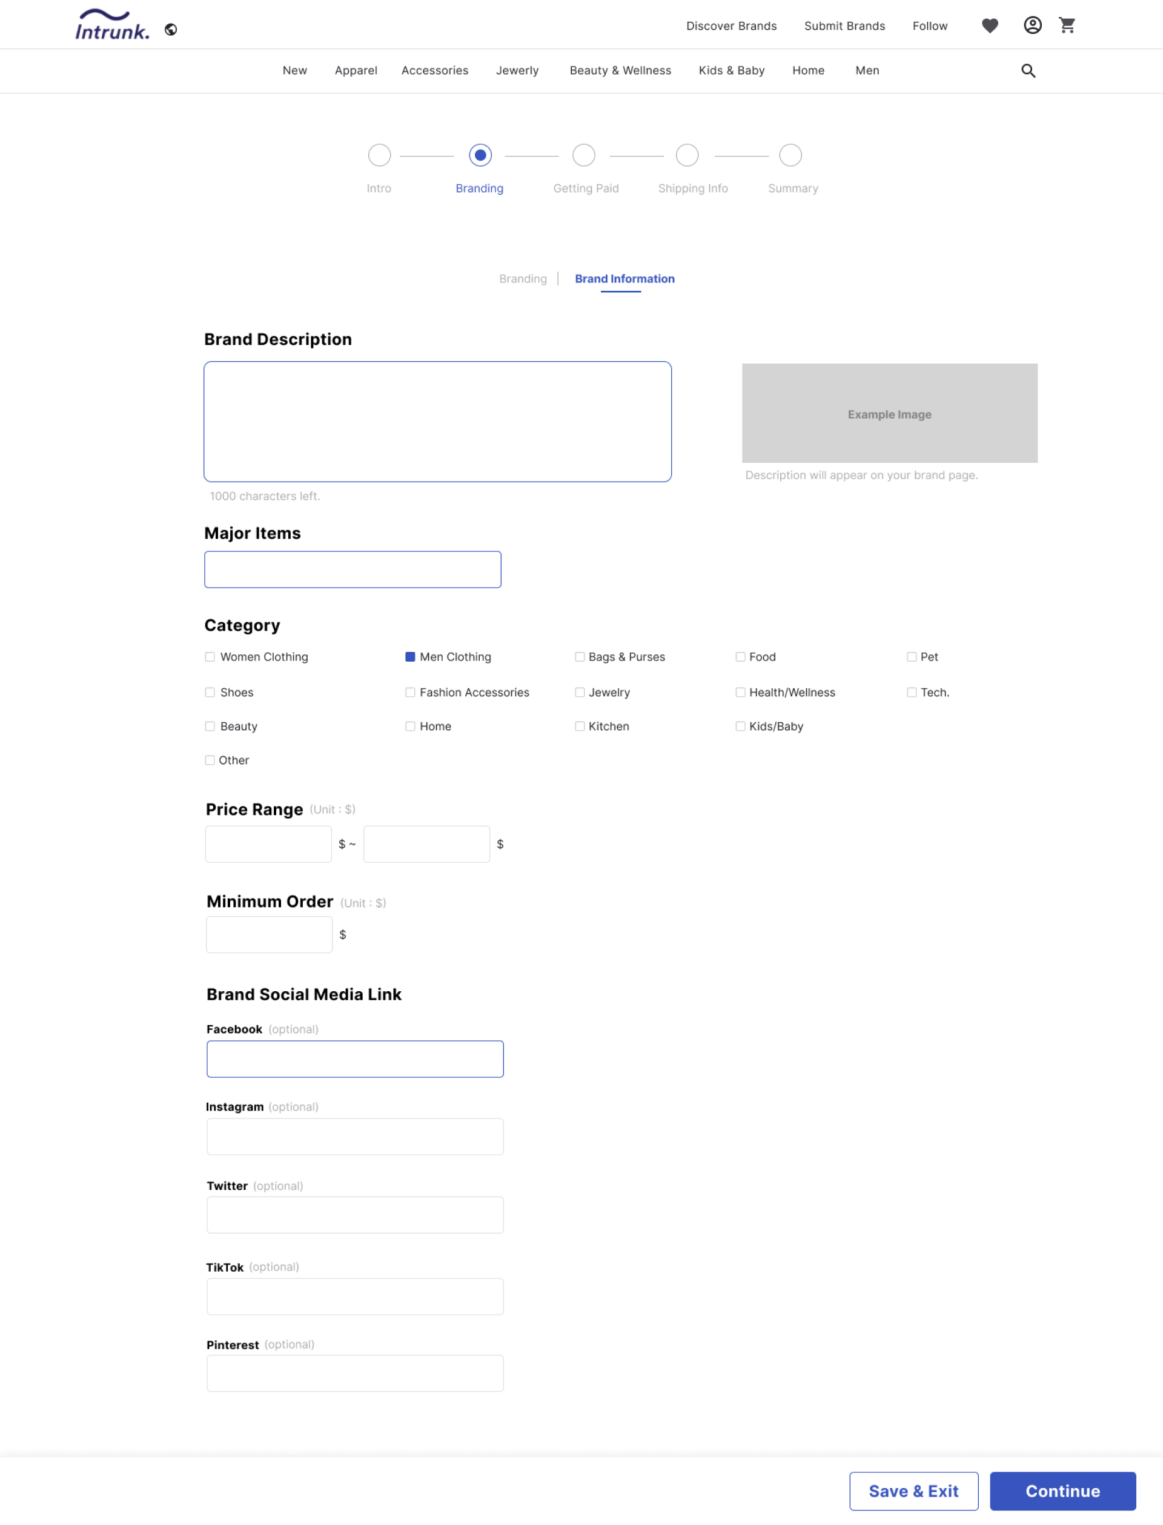Follow the Discover Brands link

(x=731, y=26)
